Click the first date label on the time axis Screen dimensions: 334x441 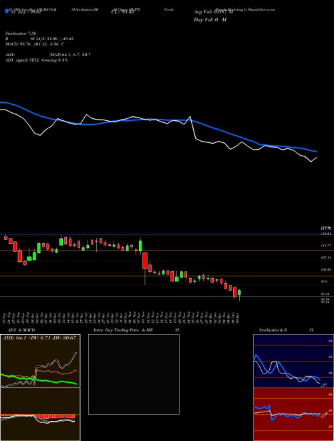pos(5,317)
